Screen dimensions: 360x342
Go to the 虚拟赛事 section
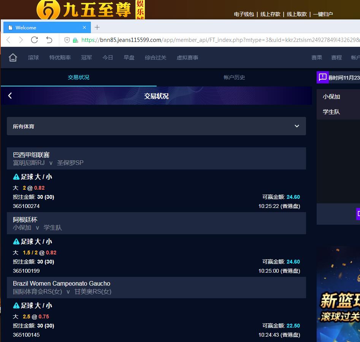click(x=187, y=58)
